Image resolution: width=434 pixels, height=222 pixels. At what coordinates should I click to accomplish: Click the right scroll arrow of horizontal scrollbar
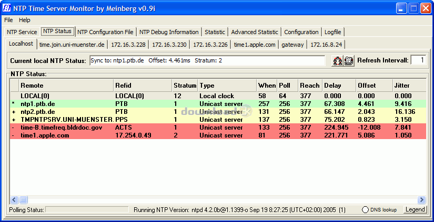click(x=421, y=199)
